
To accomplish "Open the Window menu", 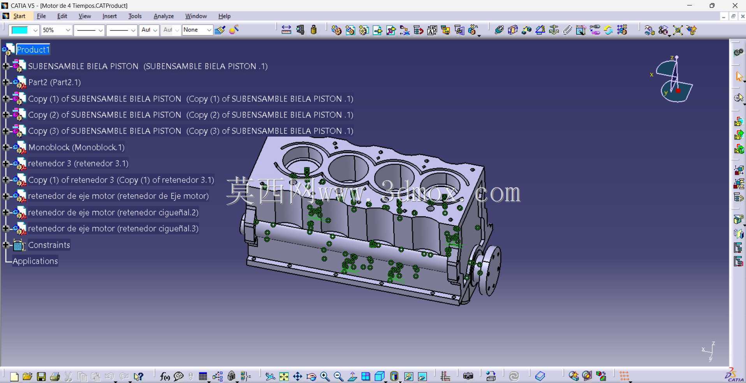I will (196, 16).
